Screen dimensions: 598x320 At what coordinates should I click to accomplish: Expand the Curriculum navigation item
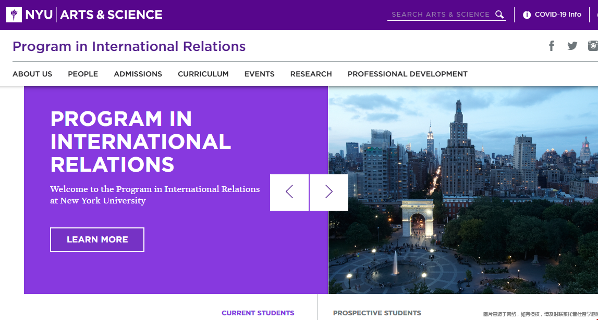click(203, 74)
